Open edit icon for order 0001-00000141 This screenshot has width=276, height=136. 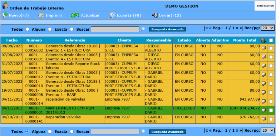click(x=264, y=119)
